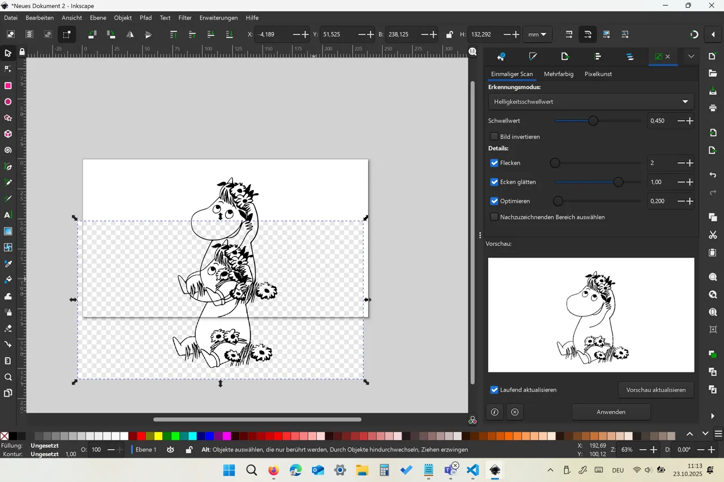The image size is (724, 482).
Task: Toggle the width/height ratio lock
Action: pos(449,34)
